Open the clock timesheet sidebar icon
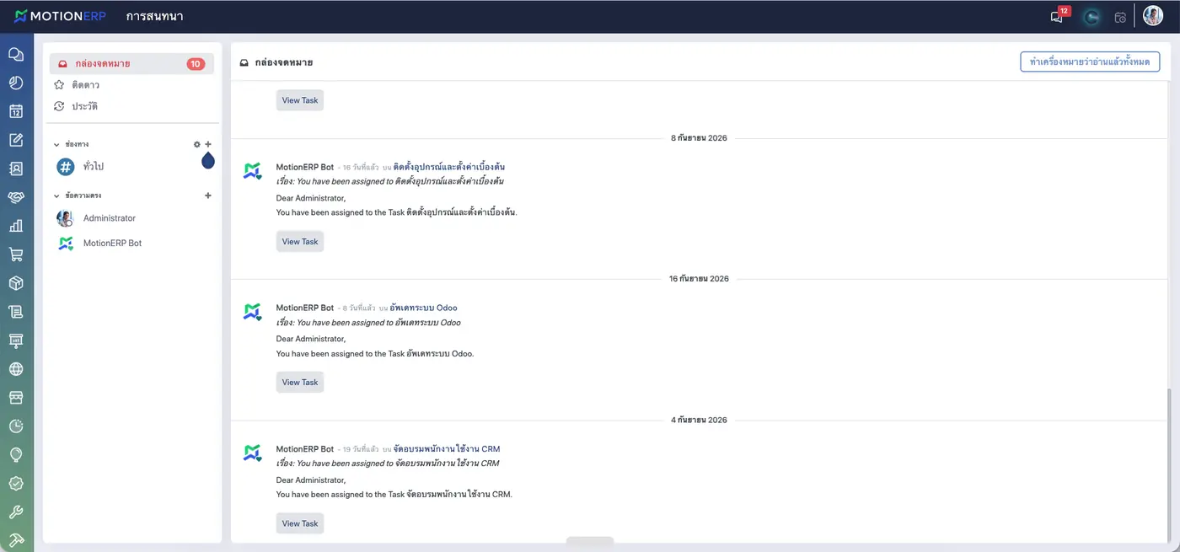This screenshot has width=1180, height=552. [16, 426]
